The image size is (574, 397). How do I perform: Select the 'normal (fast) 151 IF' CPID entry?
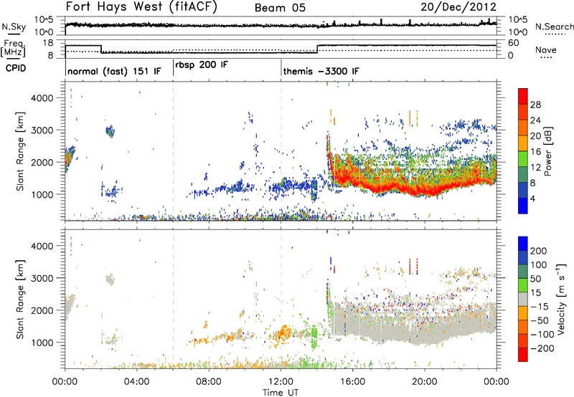tap(114, 71)
